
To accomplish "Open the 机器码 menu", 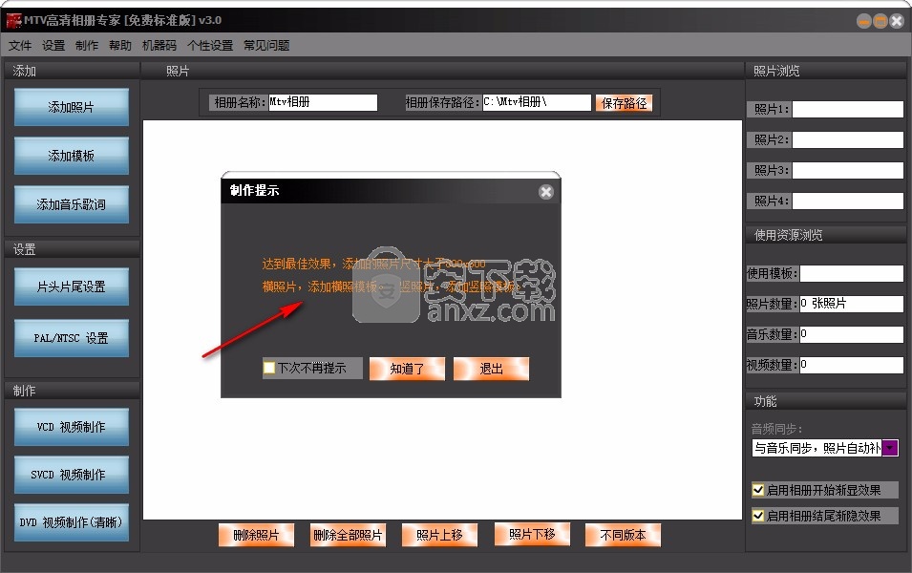I will coord(159,46).
